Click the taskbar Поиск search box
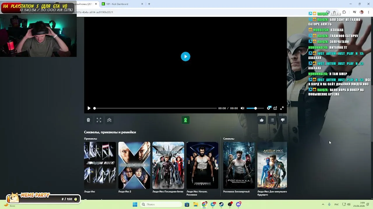373x209 pixels. [x=161, y=204]
